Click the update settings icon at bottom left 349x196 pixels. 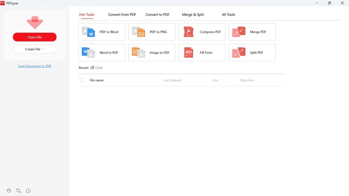[x=18, y=191]
